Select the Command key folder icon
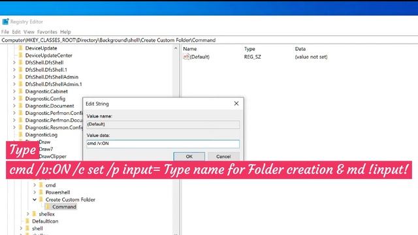 48,207
